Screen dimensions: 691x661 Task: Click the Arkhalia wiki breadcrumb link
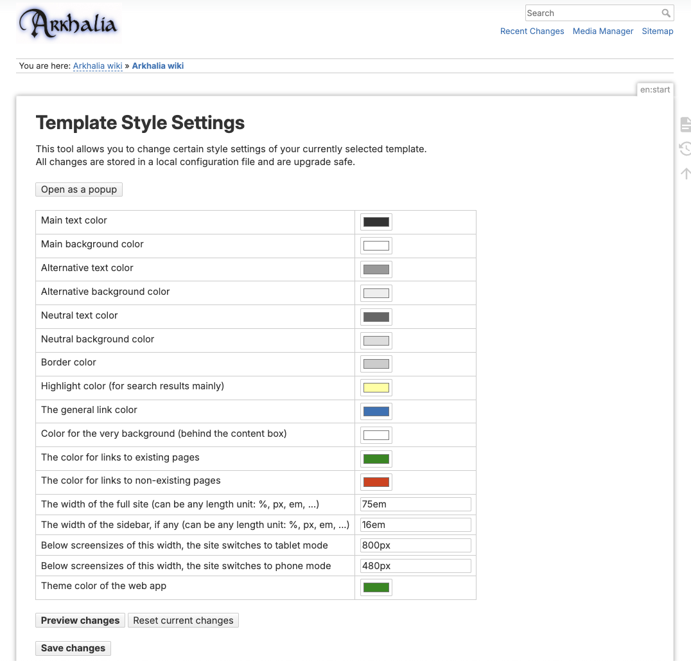click(98, 66)
